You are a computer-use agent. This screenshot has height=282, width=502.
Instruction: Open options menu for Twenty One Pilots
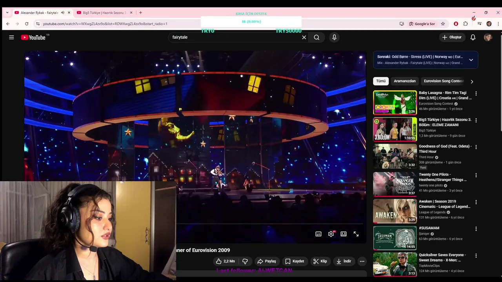coord(476,175)
